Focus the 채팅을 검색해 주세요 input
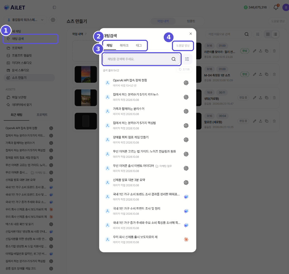This screenshot has height=274, width=289. point(141,59)
